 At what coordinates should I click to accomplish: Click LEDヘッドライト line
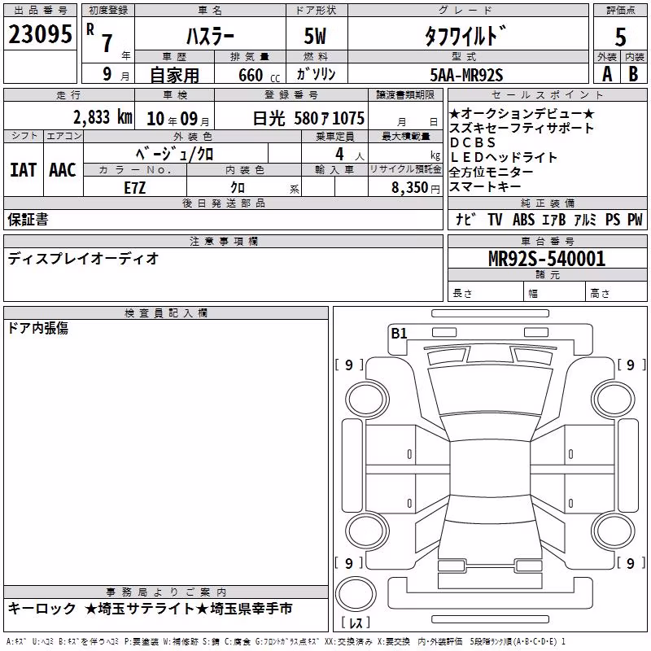tap(503, 157)
